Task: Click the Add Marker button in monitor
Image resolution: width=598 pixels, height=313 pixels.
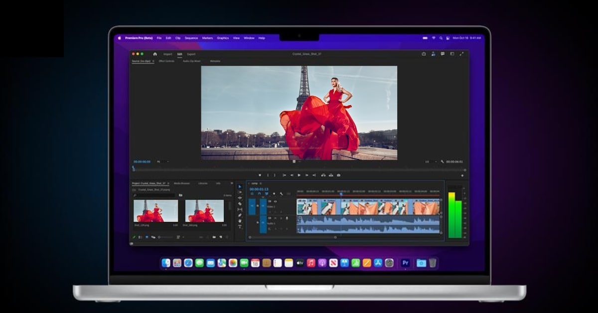Action: [x=260, y=175]
